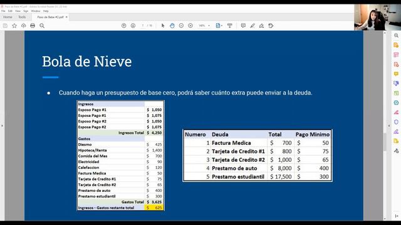The image size is (401, 225).
Task: Open the Find text magnifier tool
Action: (x=42, y=26)
